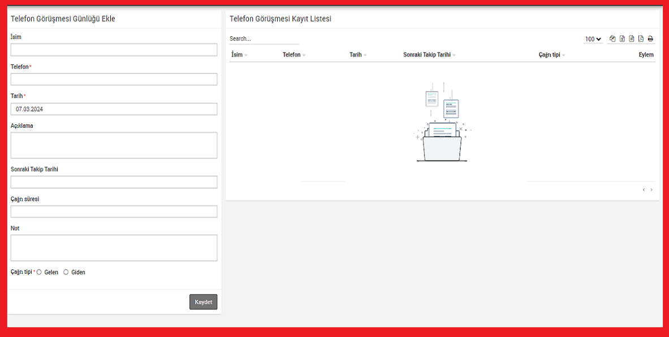This screenshot has height=337, width=669.
Task: Sort the table by İsim column
Action: click(237, 55)
